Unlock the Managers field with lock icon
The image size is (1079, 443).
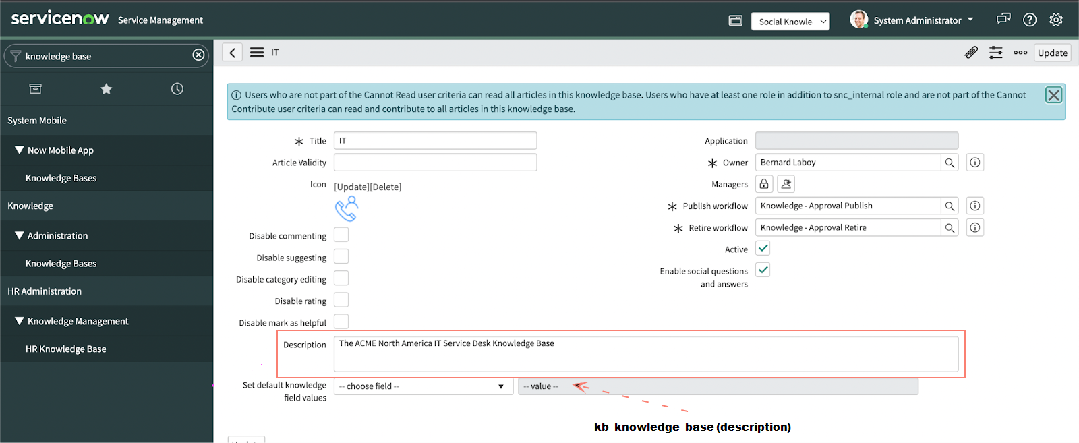[764, 184]
